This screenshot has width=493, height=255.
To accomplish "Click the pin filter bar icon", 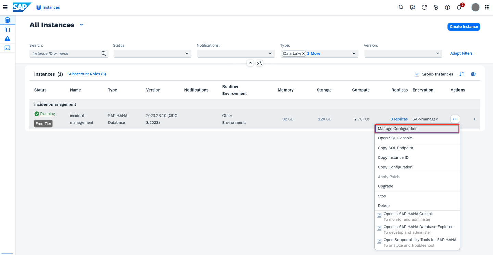I will click(260, 63).
